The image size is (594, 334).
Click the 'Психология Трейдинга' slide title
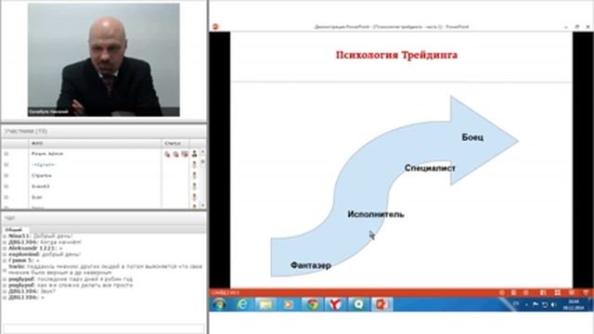396,56
